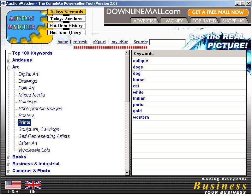
Task: Select Drawings subcategory
Action: pos(28,81)
